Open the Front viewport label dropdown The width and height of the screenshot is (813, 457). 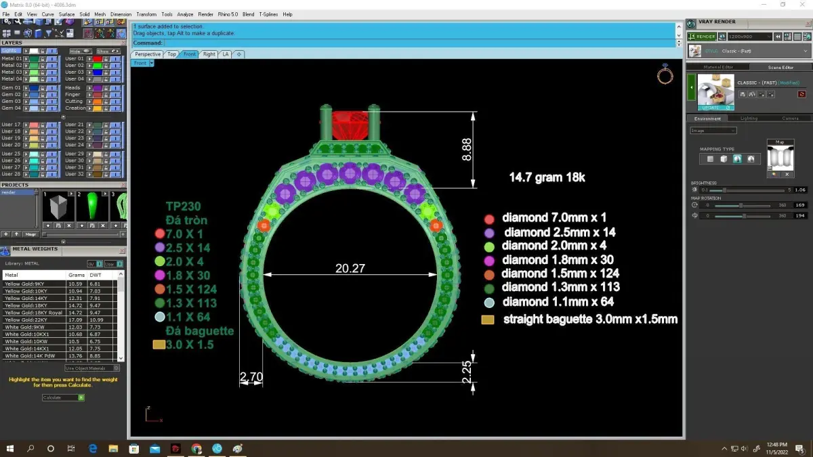152,63
